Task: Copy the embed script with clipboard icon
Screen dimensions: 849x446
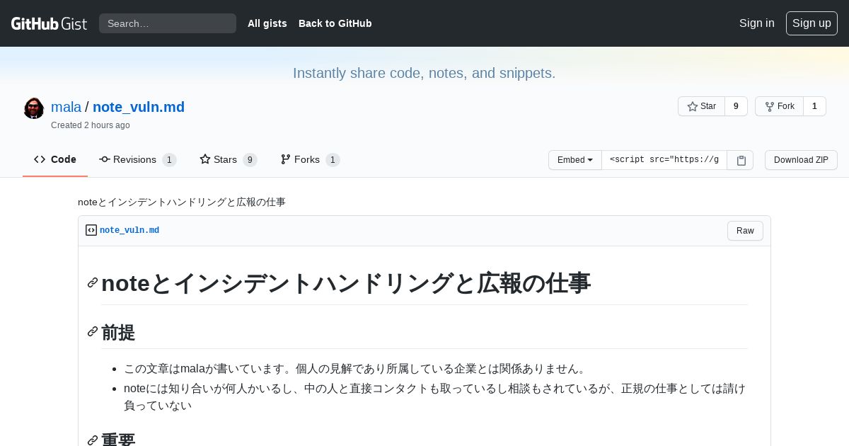Action: click(741, 160)
